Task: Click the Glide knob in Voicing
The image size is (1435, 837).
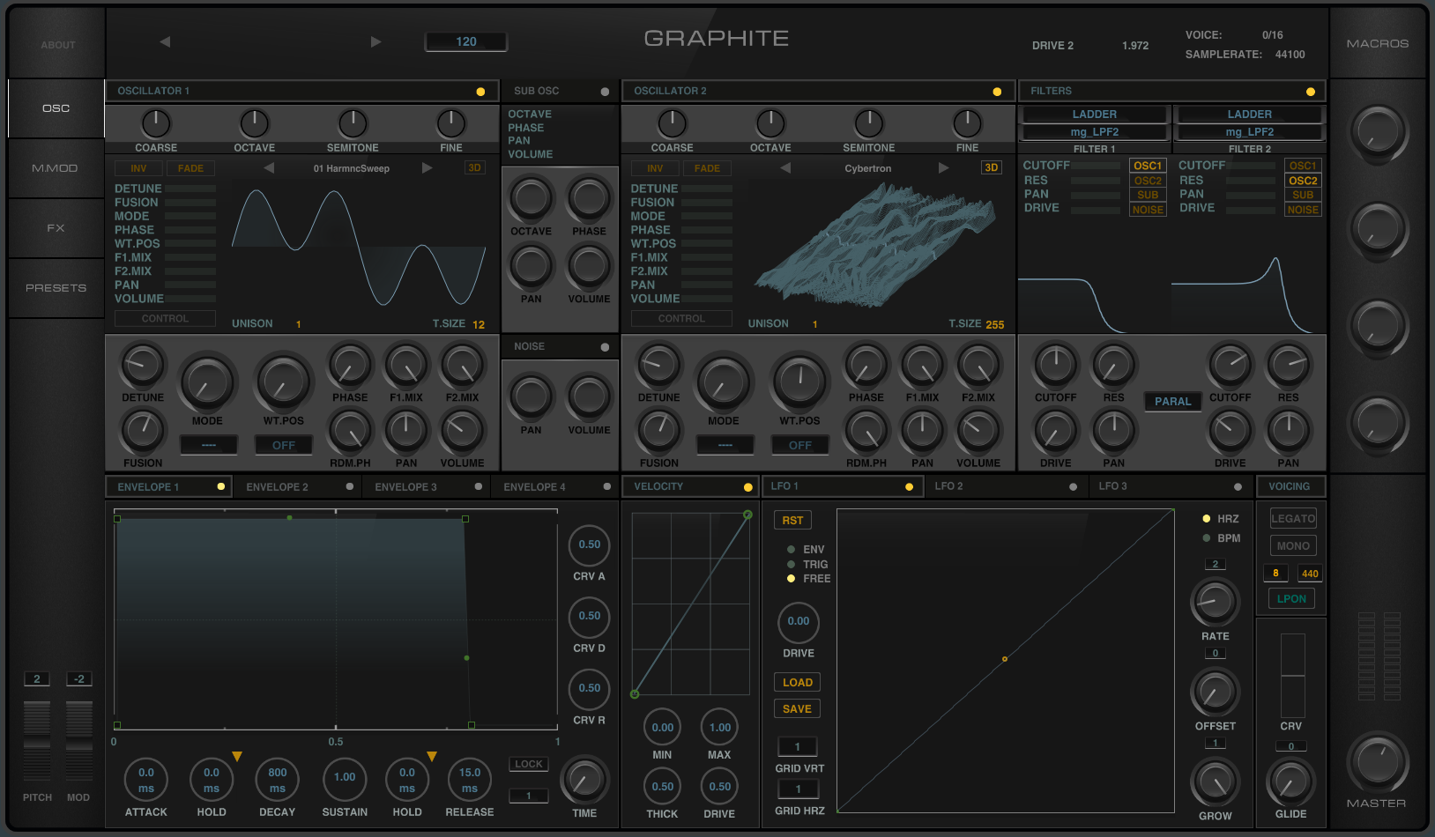Action: (1290, 782)
